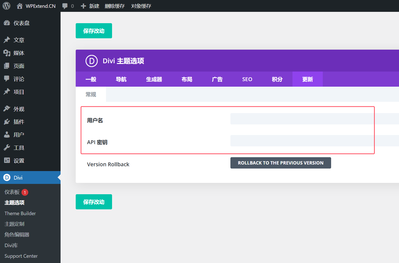Viewport: 399px width, 263px height.
Task: Open the 积分 tab
Action: (x=277, y=79)
